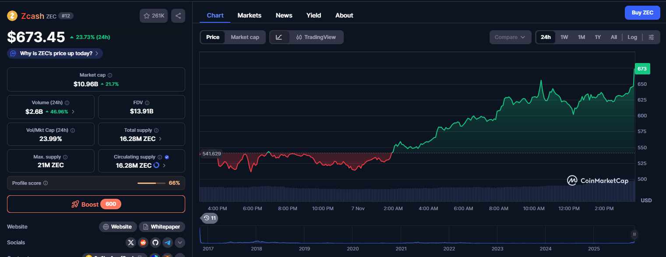Open Zcash's Telegram channel

point(168,242)
